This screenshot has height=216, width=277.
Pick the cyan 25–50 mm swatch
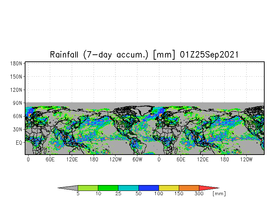[x=129, y=188]
